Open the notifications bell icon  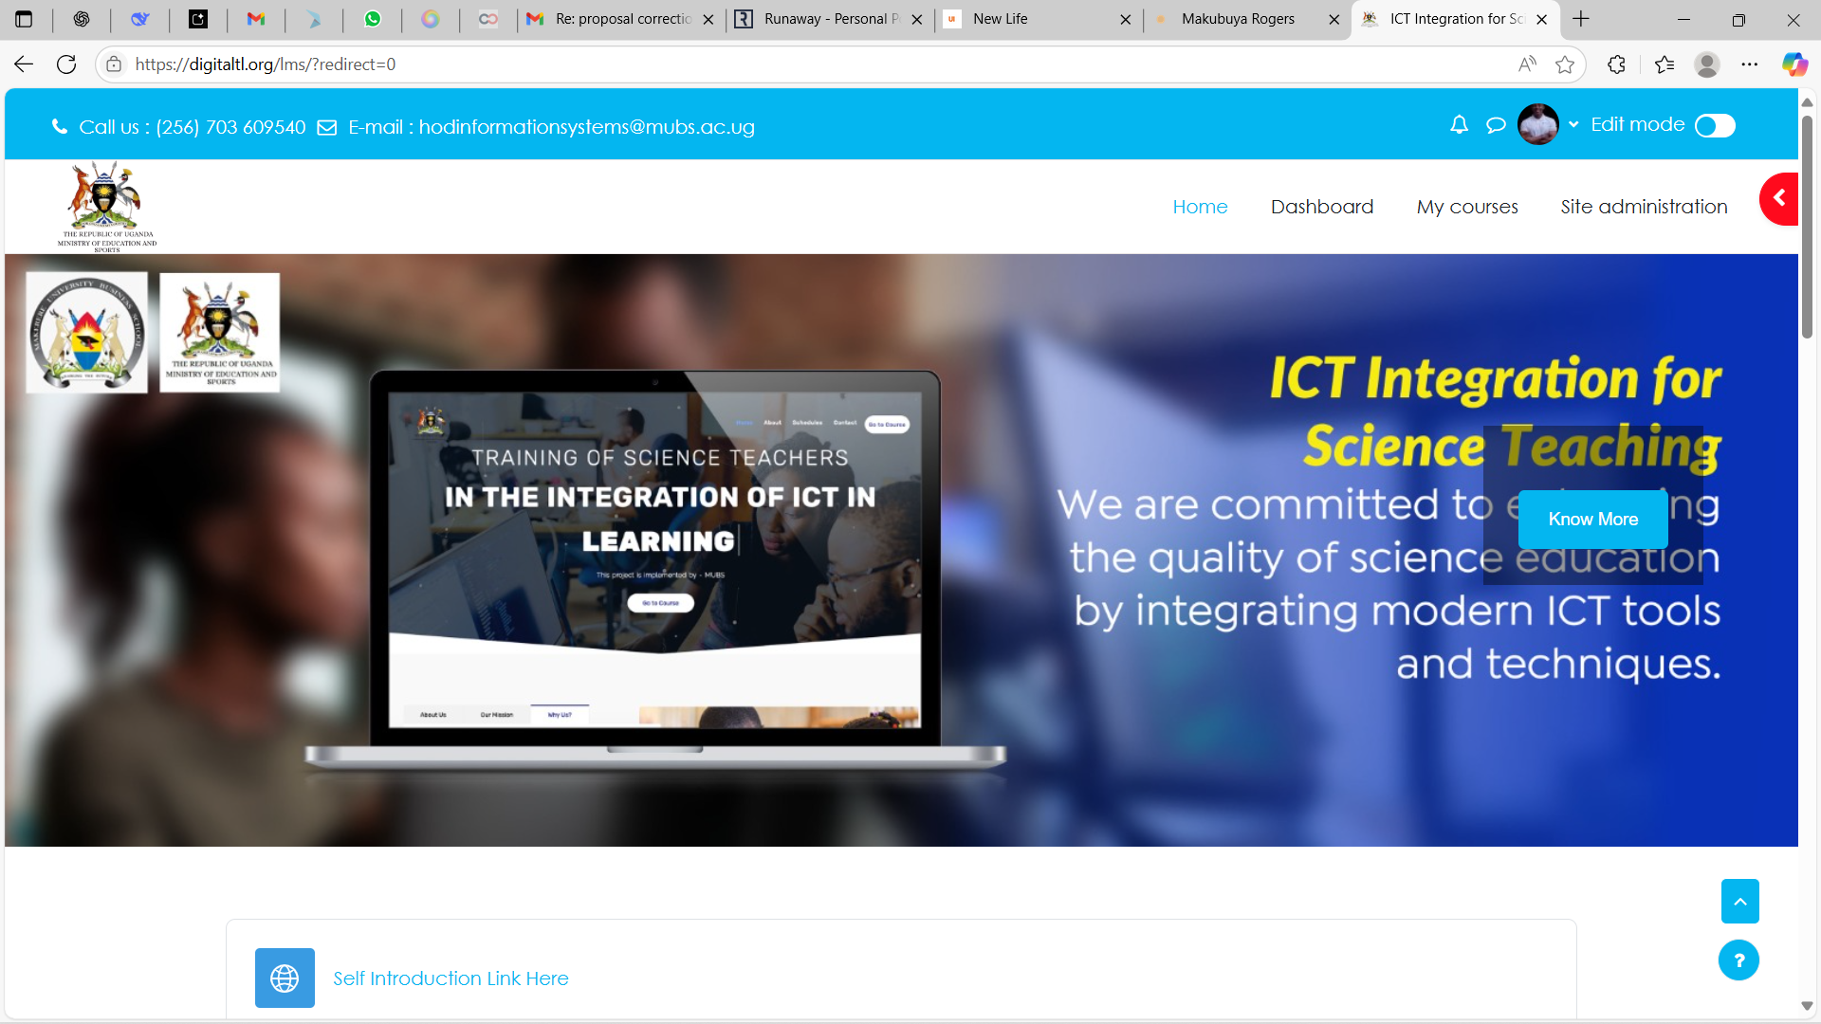tap(1459, 125)
